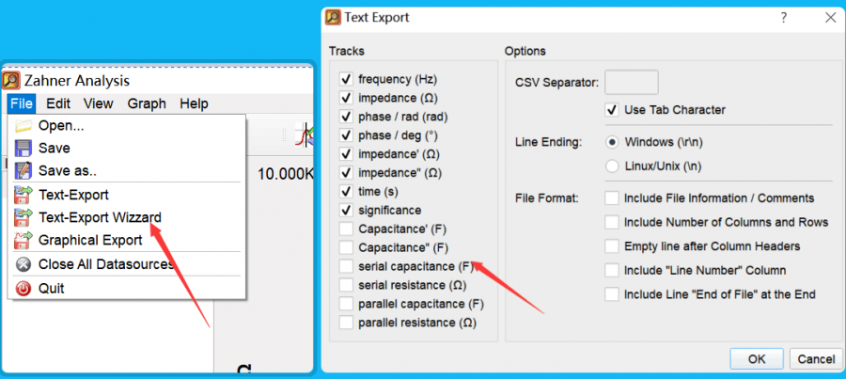Click the Close All Datasources icon
This screenshot has width=846, height=379.
[x=23, y=264]
